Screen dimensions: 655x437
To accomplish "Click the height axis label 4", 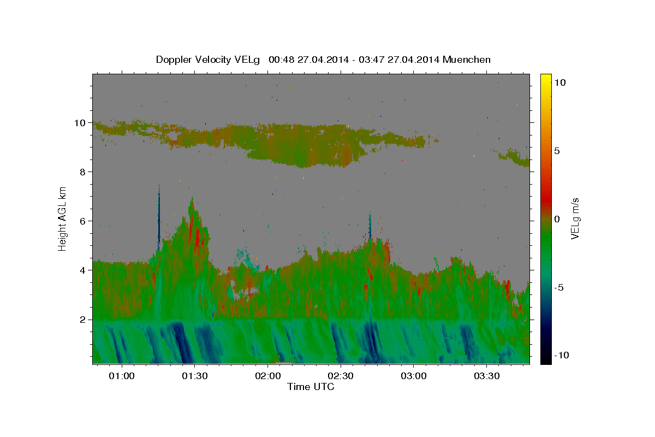I will pyautogui.click(x=82, y=270).
